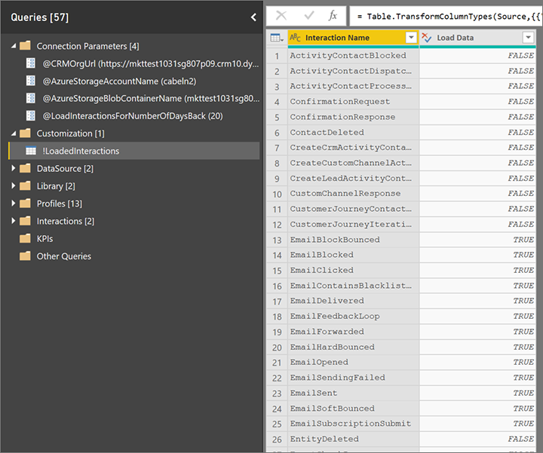Image resolution: width=543 pixels, height=453 pixels.
Task: Open the Load Data column filter dropdown
Action: point(528,38)
